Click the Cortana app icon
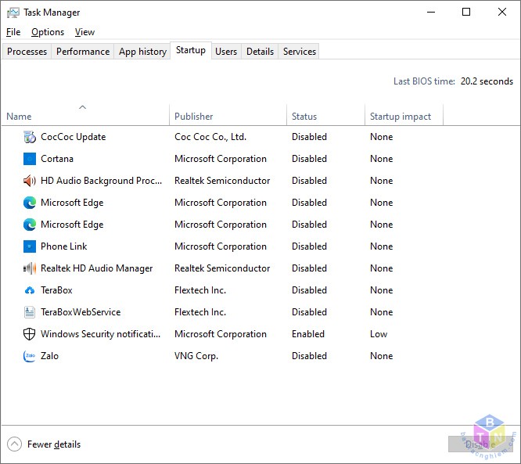Image resolution: width=521 pixels, height=464 pixels. [x=30, y=159]
